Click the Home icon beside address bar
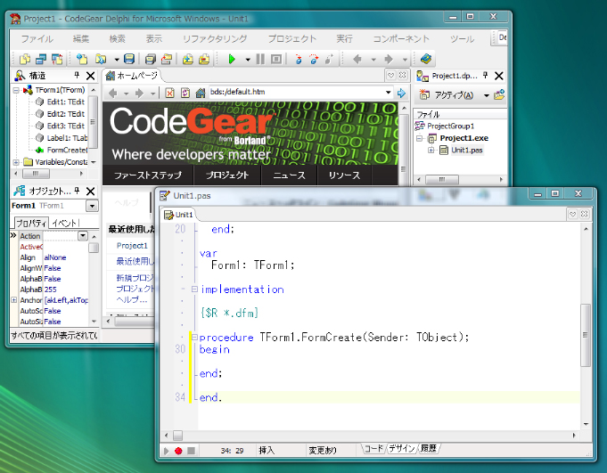 (201, 93)
